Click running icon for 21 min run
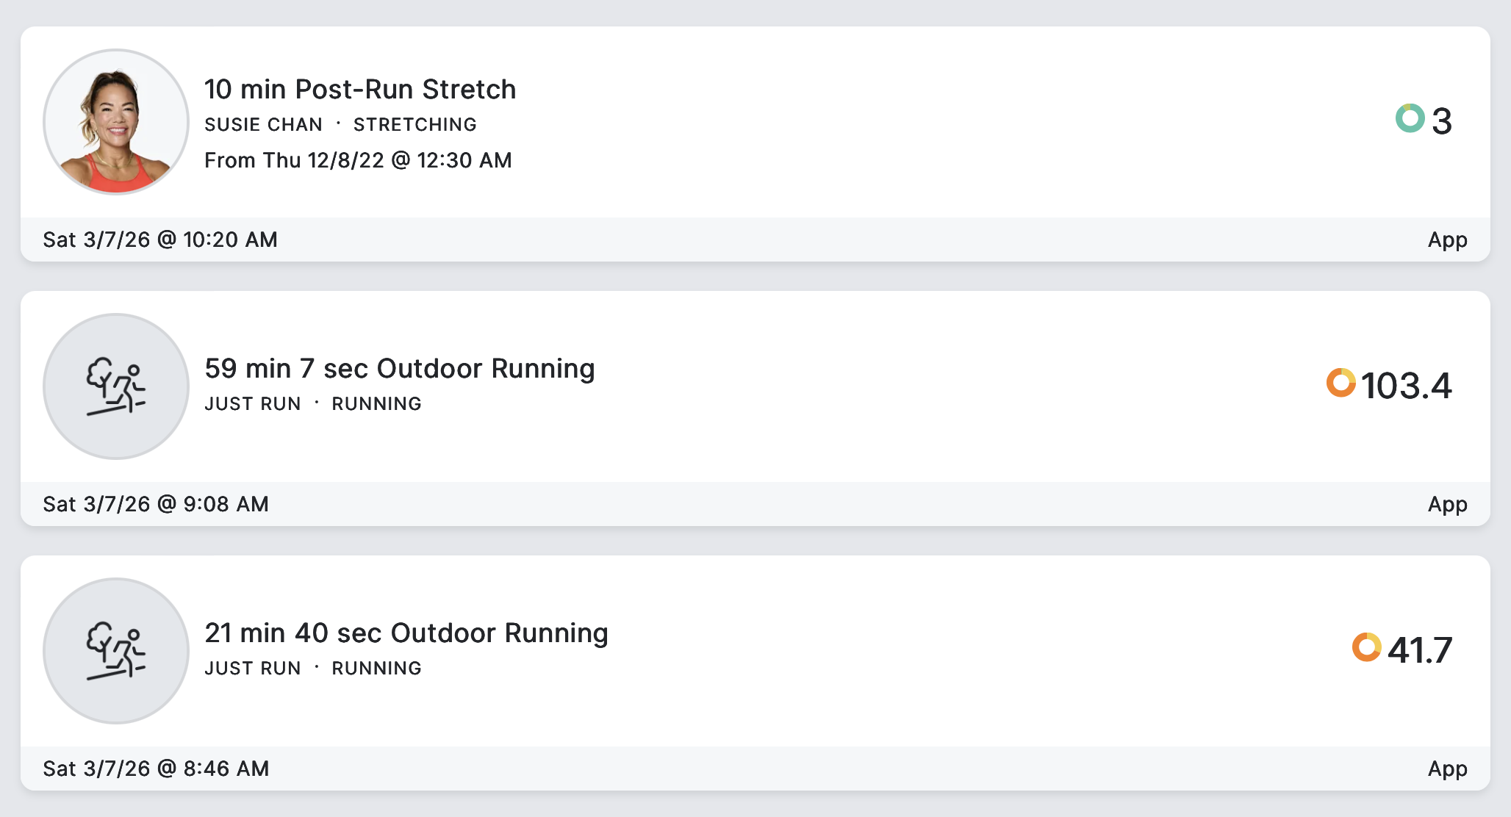Screen dimensions: 1511x817 (x=116, y=651)
